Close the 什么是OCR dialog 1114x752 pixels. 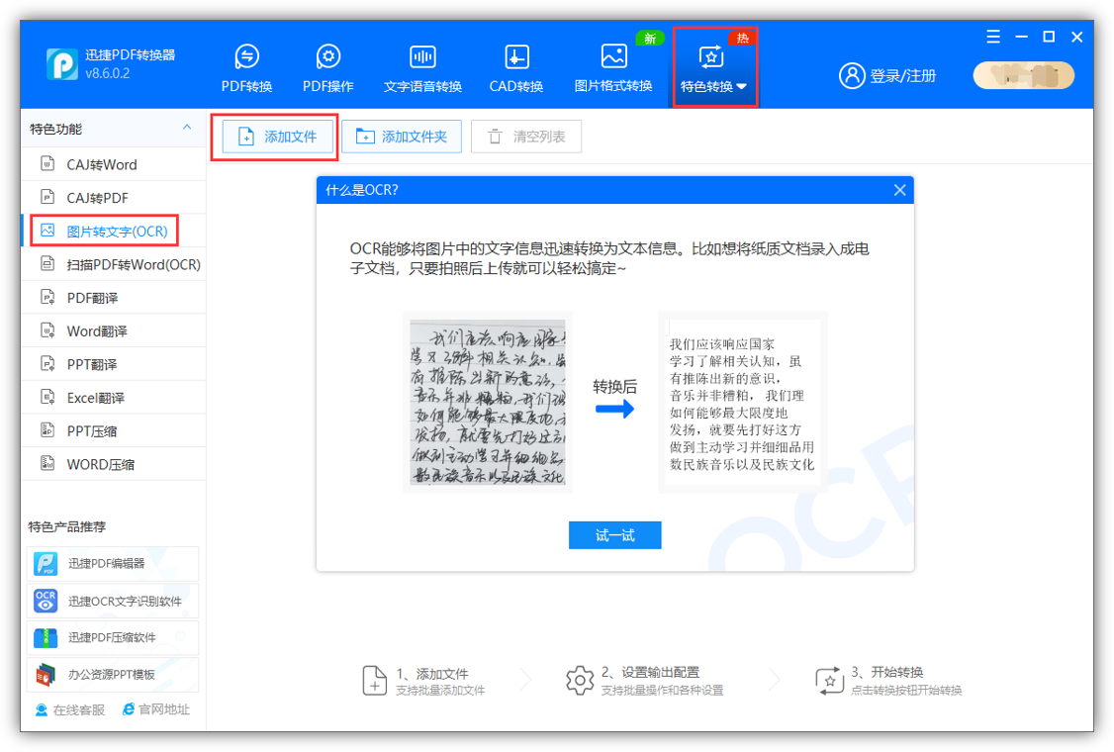click(899, 189)
